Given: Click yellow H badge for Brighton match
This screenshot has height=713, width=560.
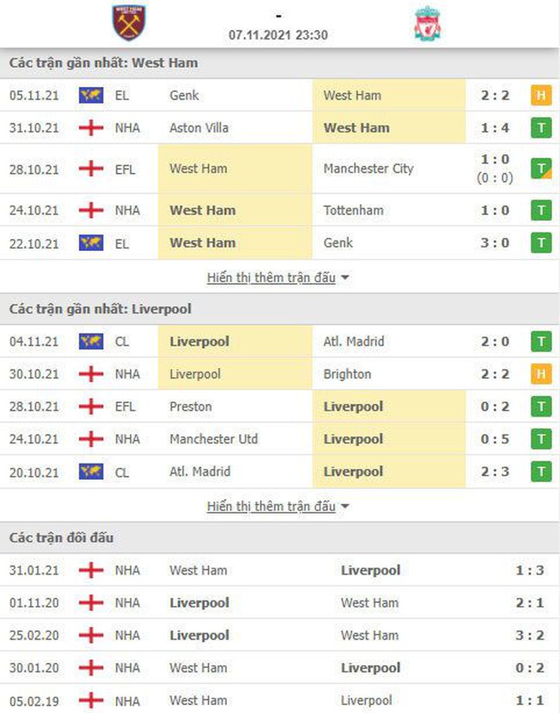Looking at the screenshot, I should click(x=541, y=374).
